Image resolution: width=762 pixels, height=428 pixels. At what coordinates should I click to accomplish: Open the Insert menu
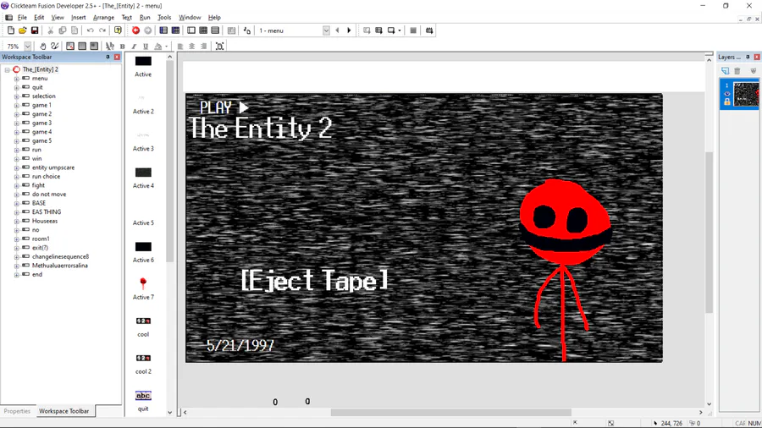78,18
